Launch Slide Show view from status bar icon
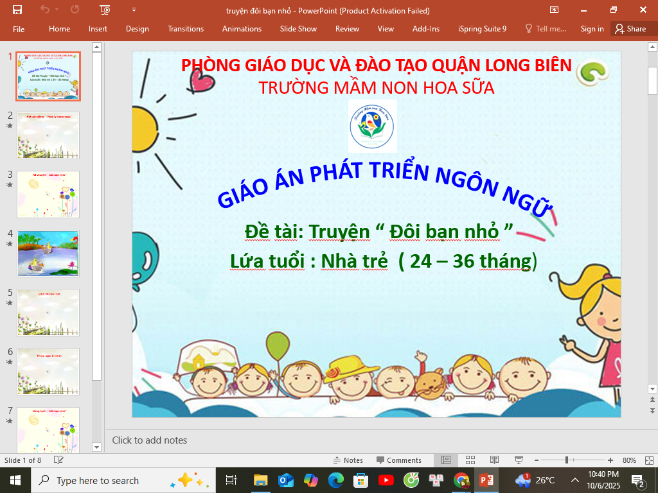The width and height of the screenshot is (658, 493). click(x=519, y=460)
